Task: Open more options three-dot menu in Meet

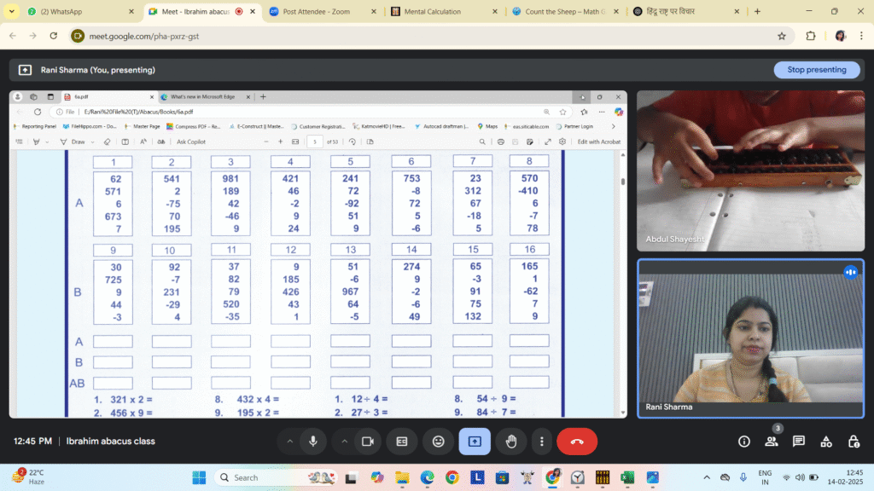Action: tap(541, 442)
